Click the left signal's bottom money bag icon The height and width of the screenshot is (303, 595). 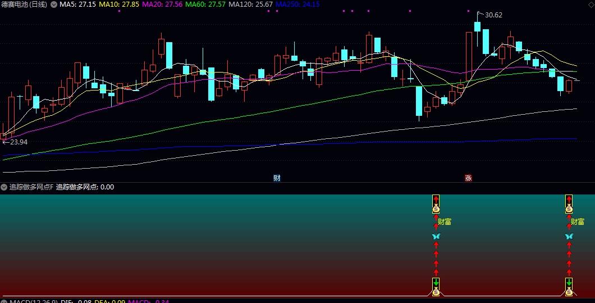click(x=436, y=292)
